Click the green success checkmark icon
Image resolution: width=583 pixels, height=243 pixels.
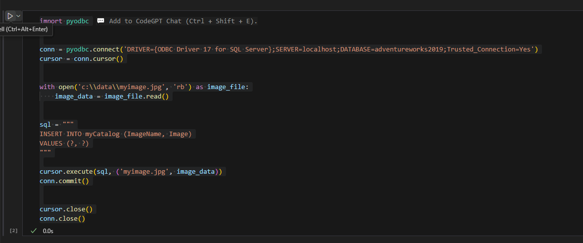(x=34, y=231)
